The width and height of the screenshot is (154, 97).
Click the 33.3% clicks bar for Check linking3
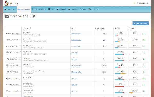(135, 93)
